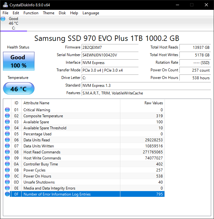Image resolution: width=214 pixels, height=219 pixels.
Task: Click status icon for Controller Busy Time row
Action: coord(7,164)
